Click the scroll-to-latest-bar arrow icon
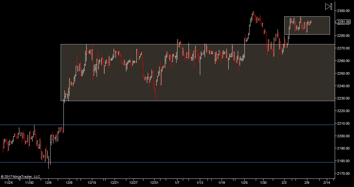 (x=328, y=6)
